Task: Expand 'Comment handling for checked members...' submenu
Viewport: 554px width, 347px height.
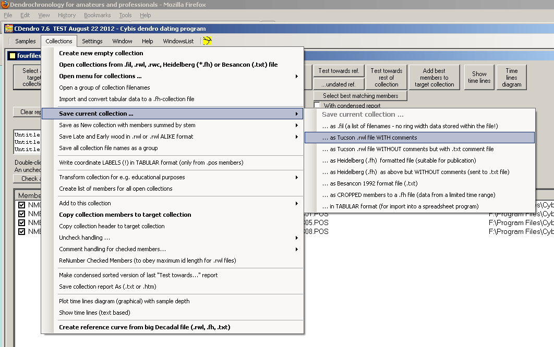Action: point(296,249)
